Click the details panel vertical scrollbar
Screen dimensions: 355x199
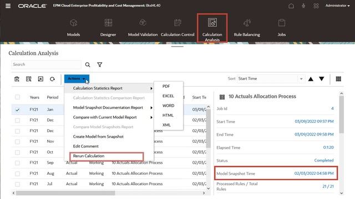pos(342,114)
